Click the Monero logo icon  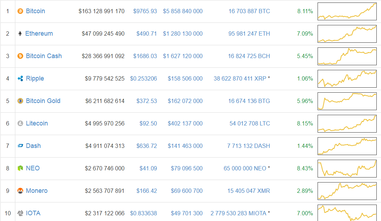point(20,191)
